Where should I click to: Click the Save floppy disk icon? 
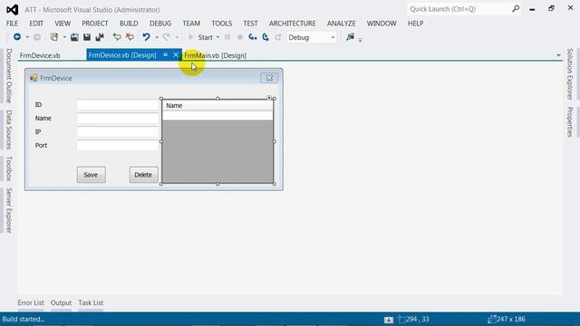(x=87, y=37)
